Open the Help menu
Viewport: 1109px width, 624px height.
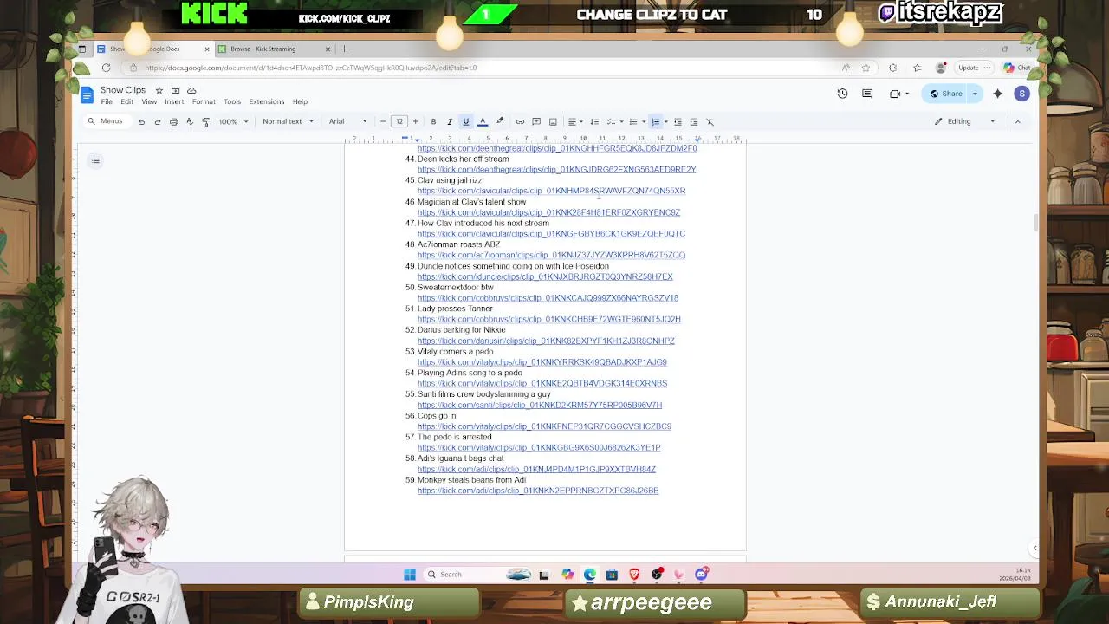300,102
